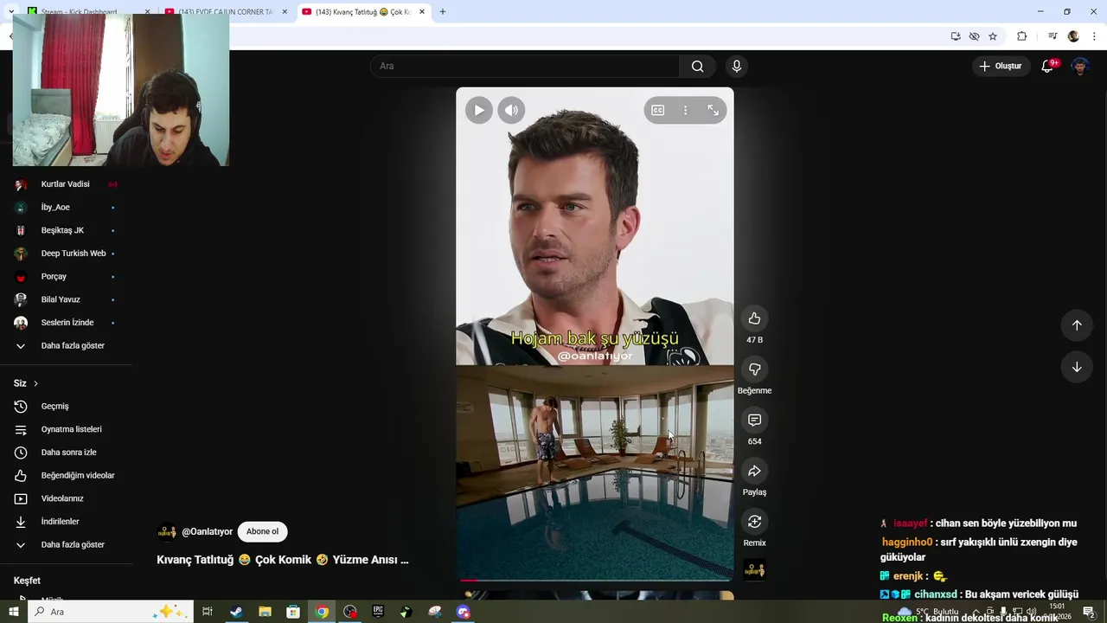Open Task View on taskbar
The height and width of the screenshot is (623, 1107).
point(208,612)
